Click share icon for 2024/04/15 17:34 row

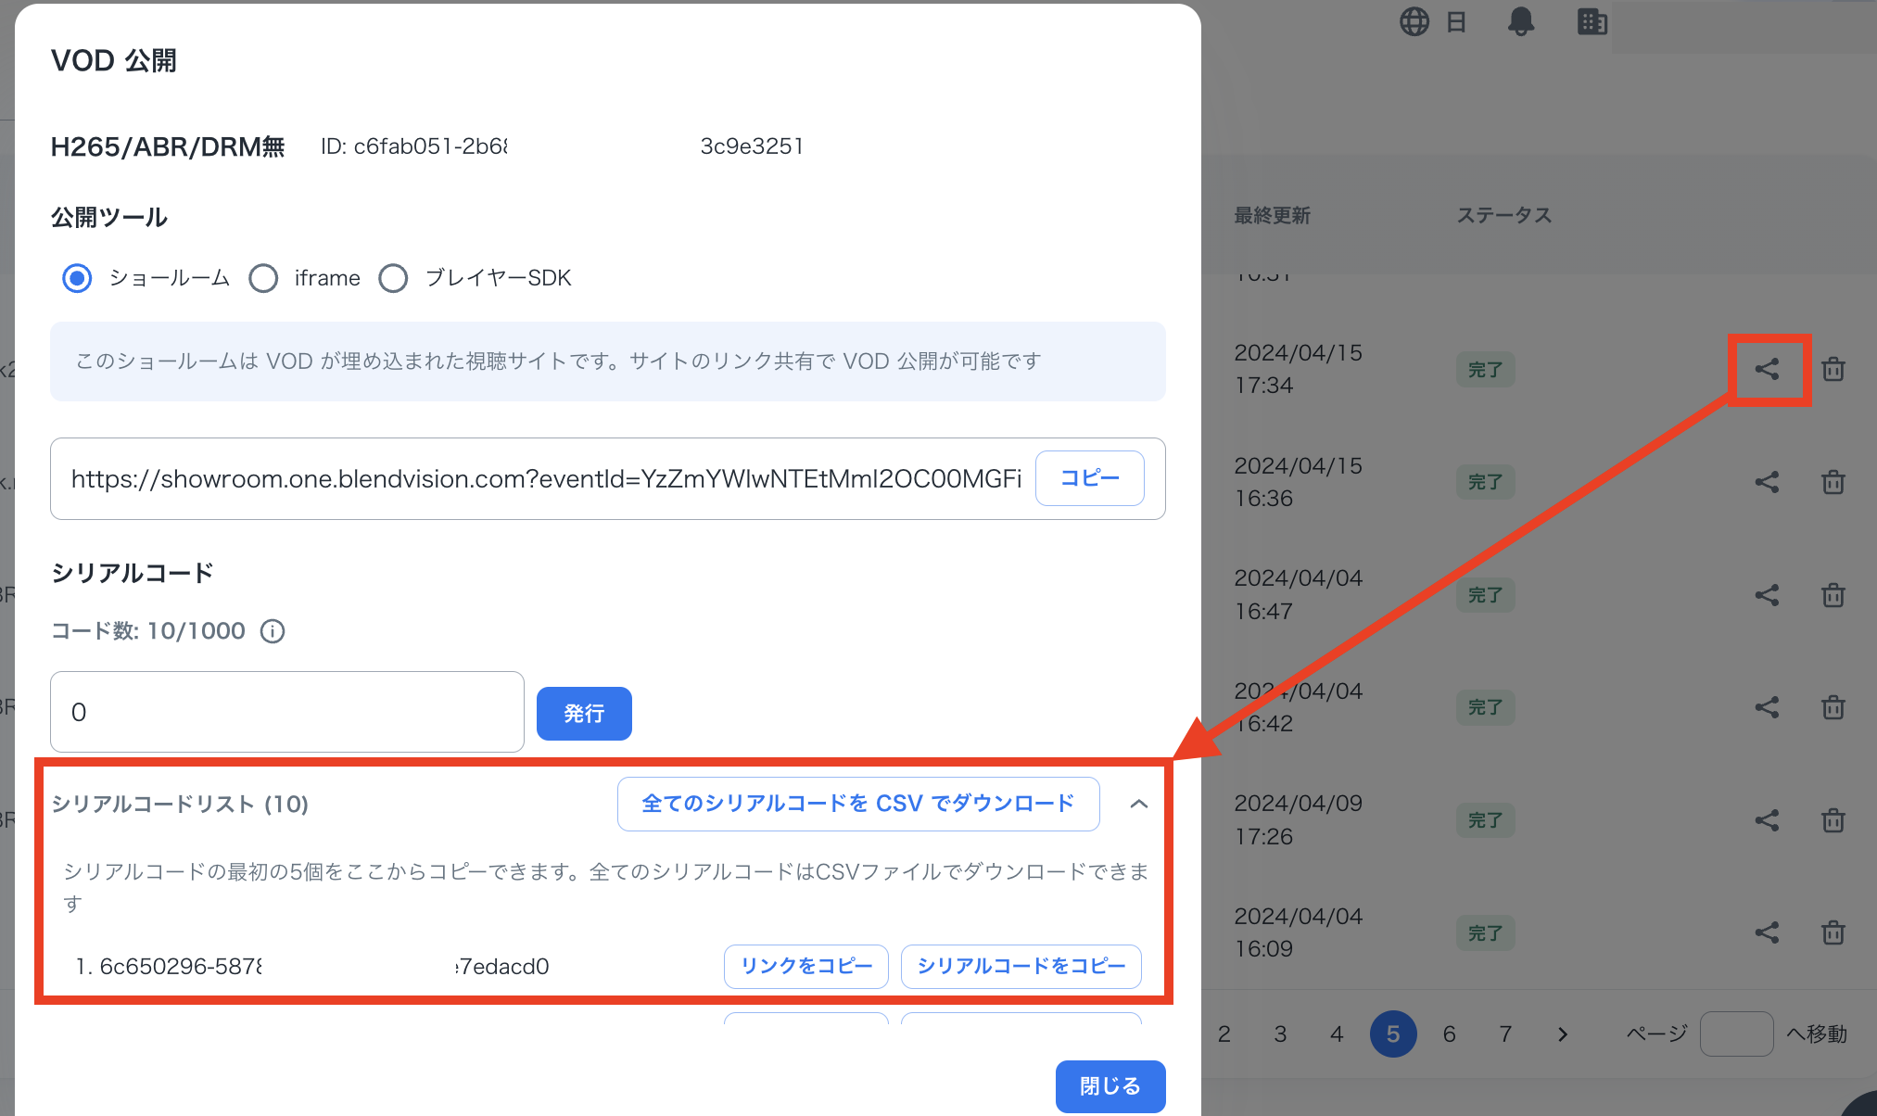[x=1767, y=369]
